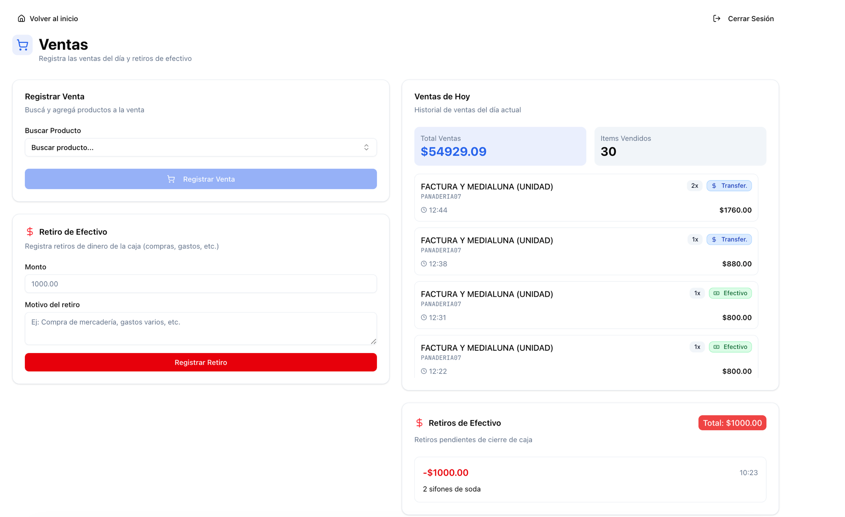The height and width of the screenshot is (517, 845).
Task: Click the 2 sifones de soda description
Action: click(x=452, y=489)
